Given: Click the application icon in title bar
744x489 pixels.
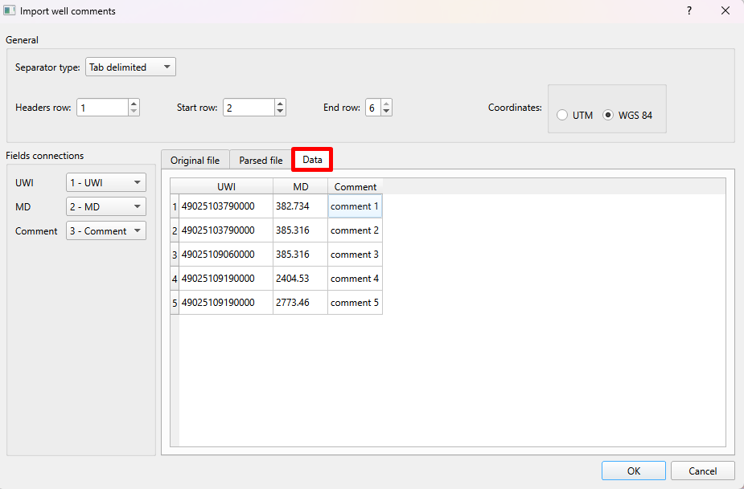Looking at the screenshot, I should tap(11, 10).
